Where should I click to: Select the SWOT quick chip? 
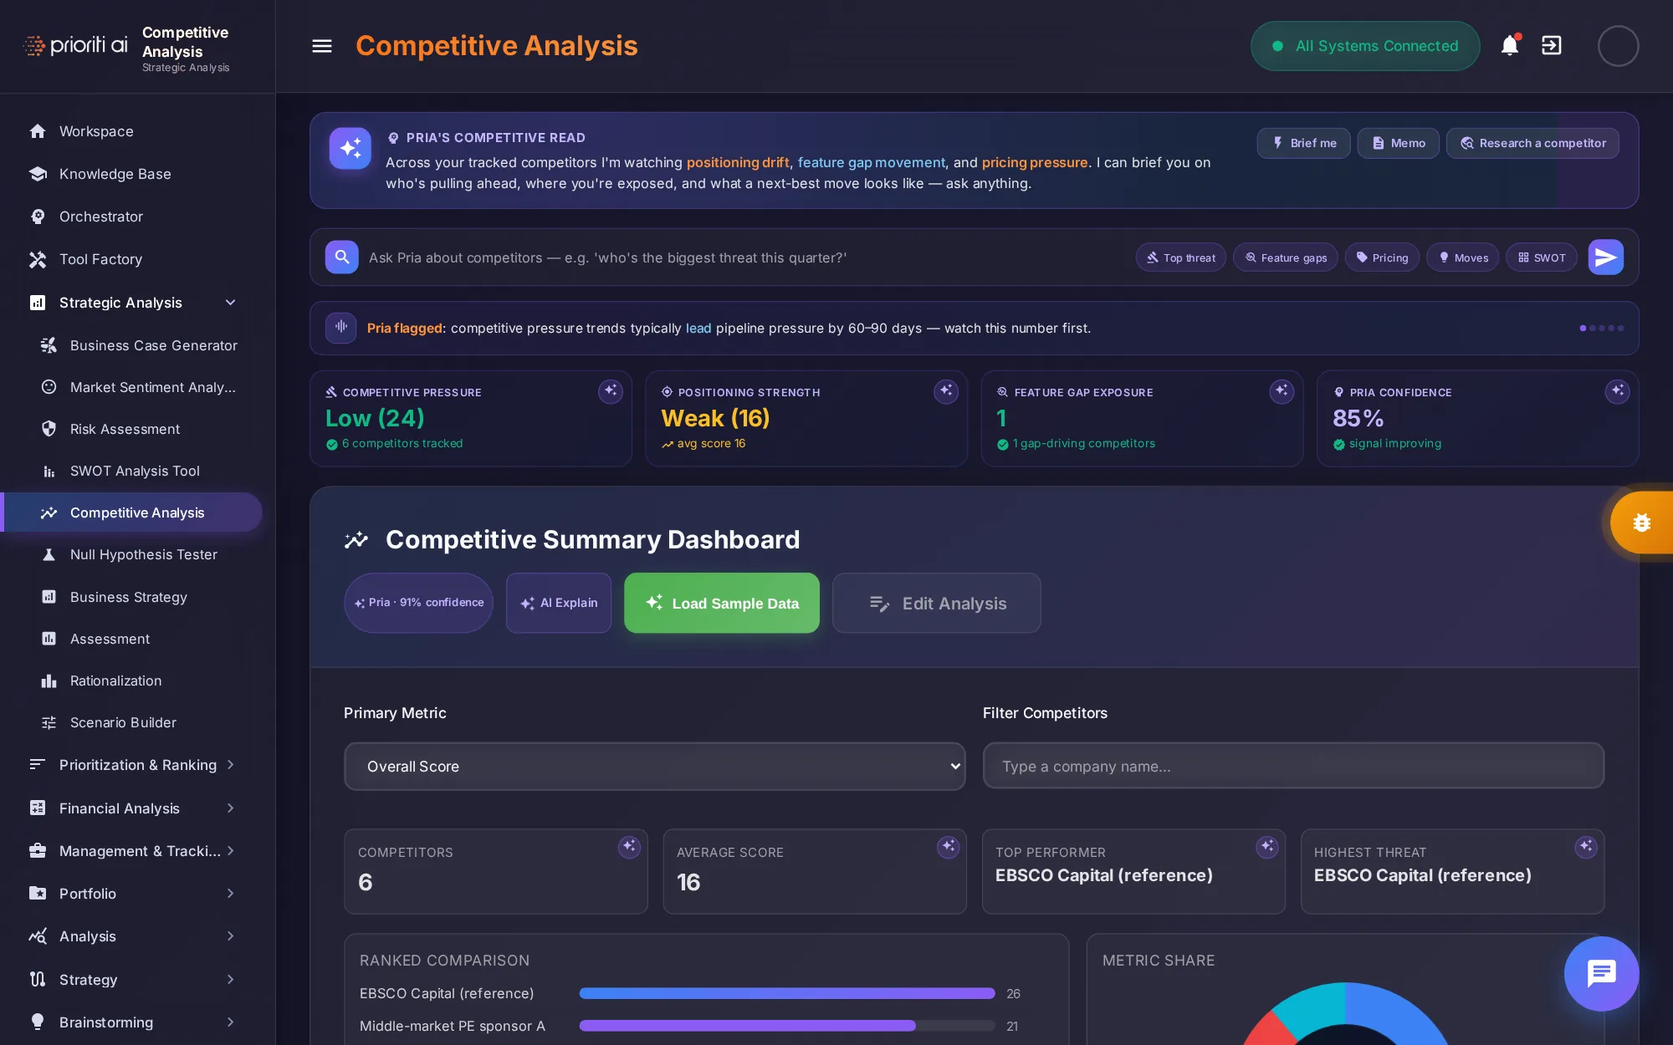[1542, 257]
